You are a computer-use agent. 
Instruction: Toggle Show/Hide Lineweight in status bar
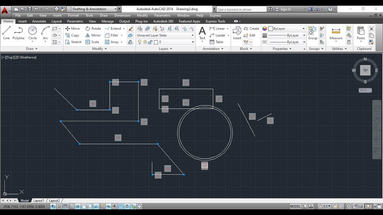[x=115, y=206]
